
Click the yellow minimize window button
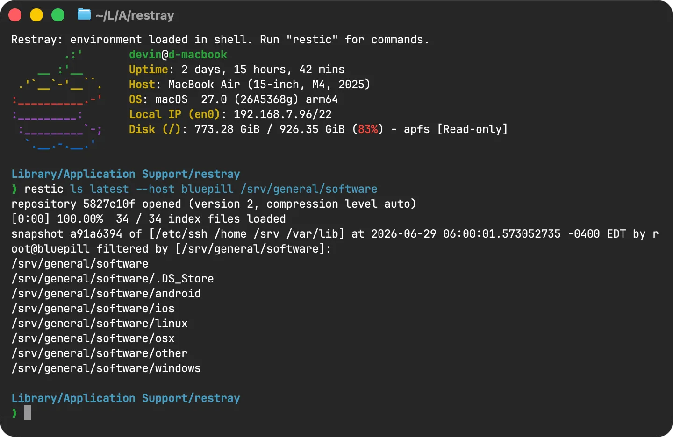[x=36, y=15]
